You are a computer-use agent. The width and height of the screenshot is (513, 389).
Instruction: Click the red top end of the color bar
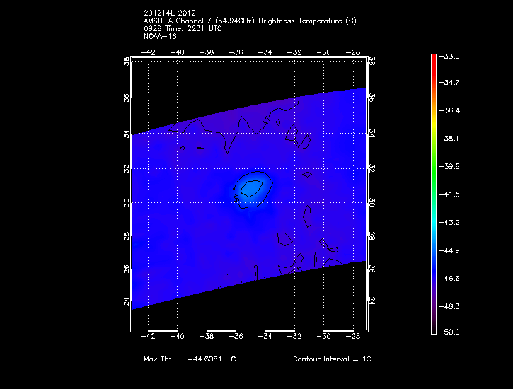[433, 58]
